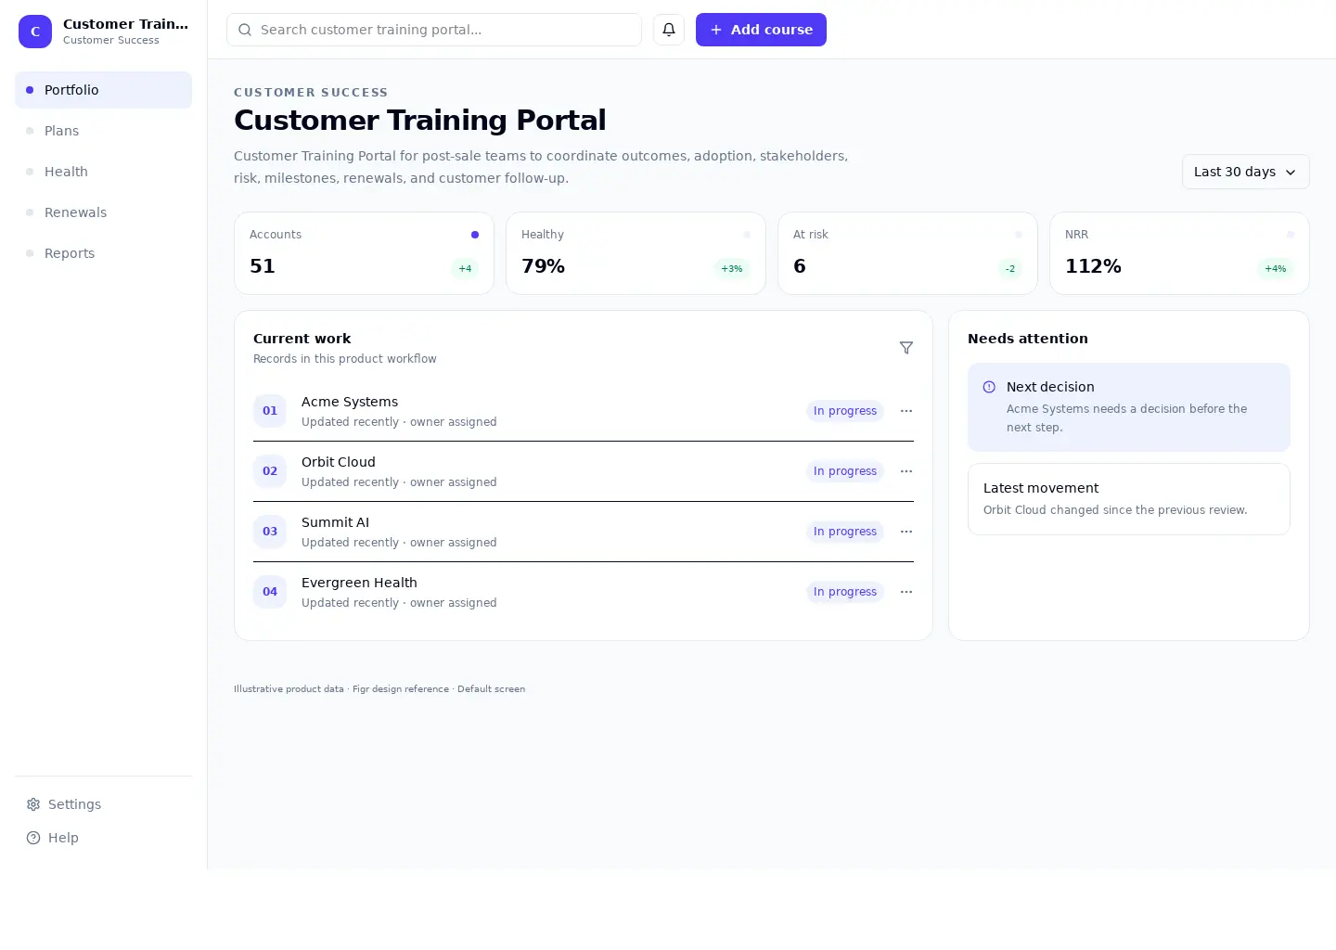Screen dimensions: 1336x950
Task: Click the search magnifier icon
Action: 245,30
